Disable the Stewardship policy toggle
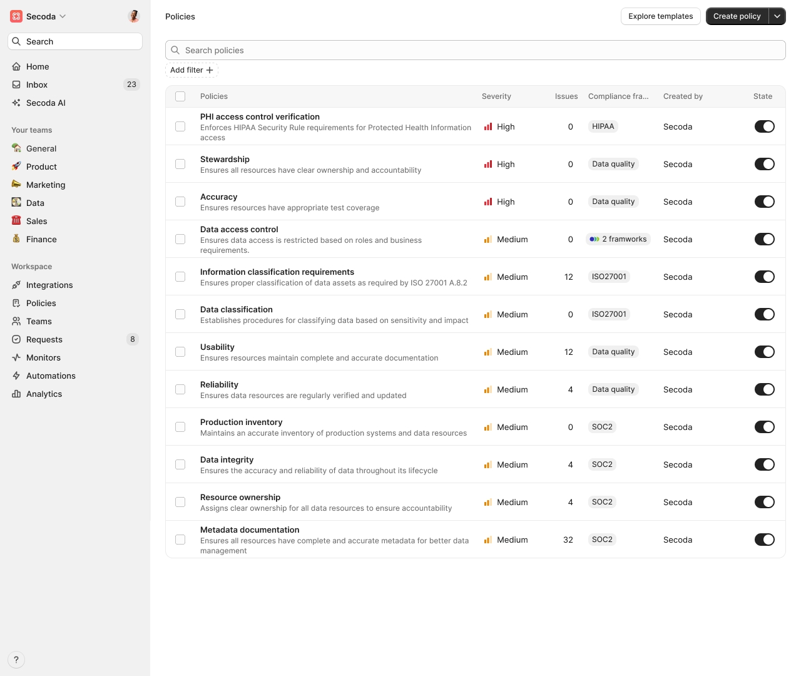This screenshot has height=676, width=801. (x=764, y=164)
